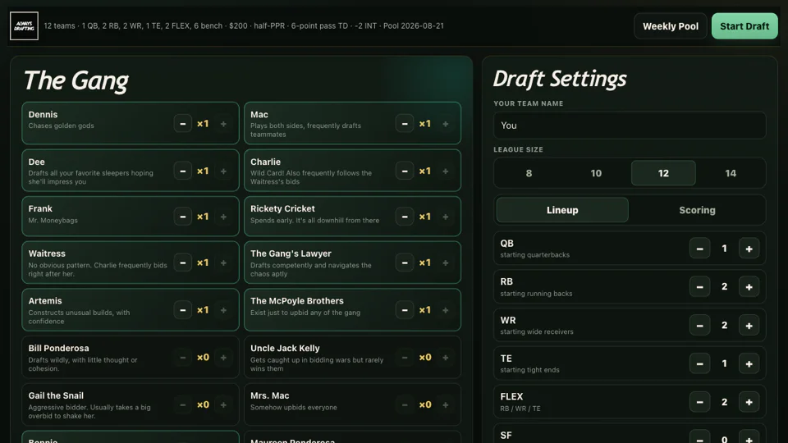Click the Always Drafting logo
788x443 pixels.
coord(24,26)
